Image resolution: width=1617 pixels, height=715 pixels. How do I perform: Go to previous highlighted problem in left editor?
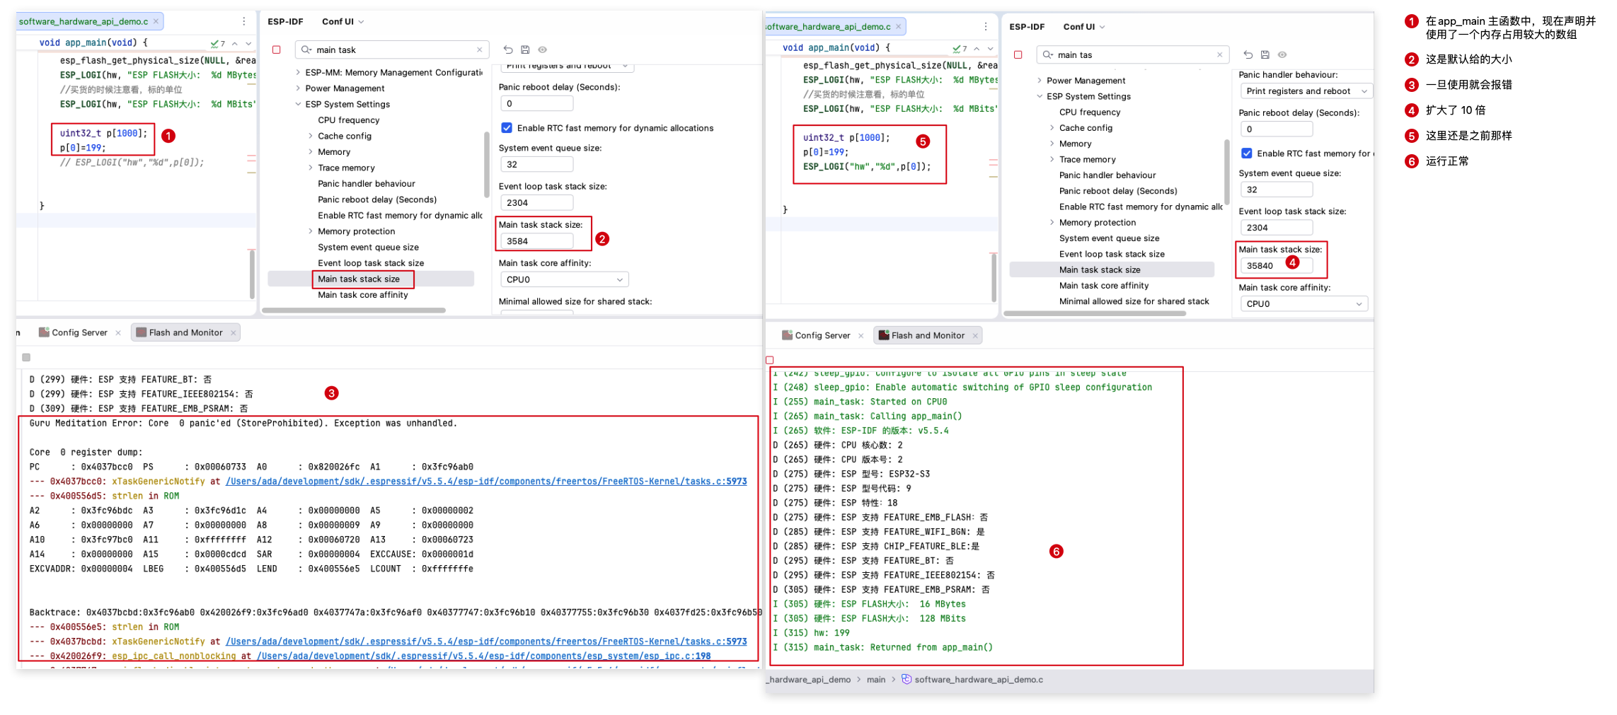[235, 43]
